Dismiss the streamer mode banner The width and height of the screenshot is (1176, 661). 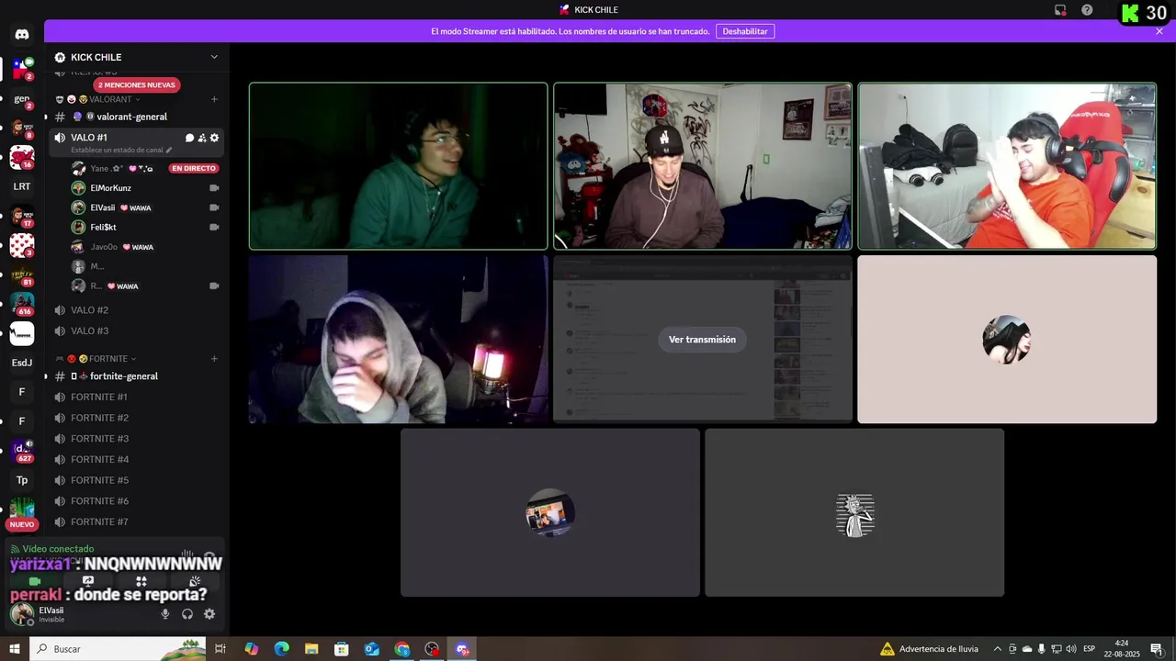(x=1159, y=31)
